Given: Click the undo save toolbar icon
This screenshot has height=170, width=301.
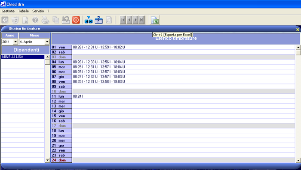Looking at the screenshot, I should point(66,20).
